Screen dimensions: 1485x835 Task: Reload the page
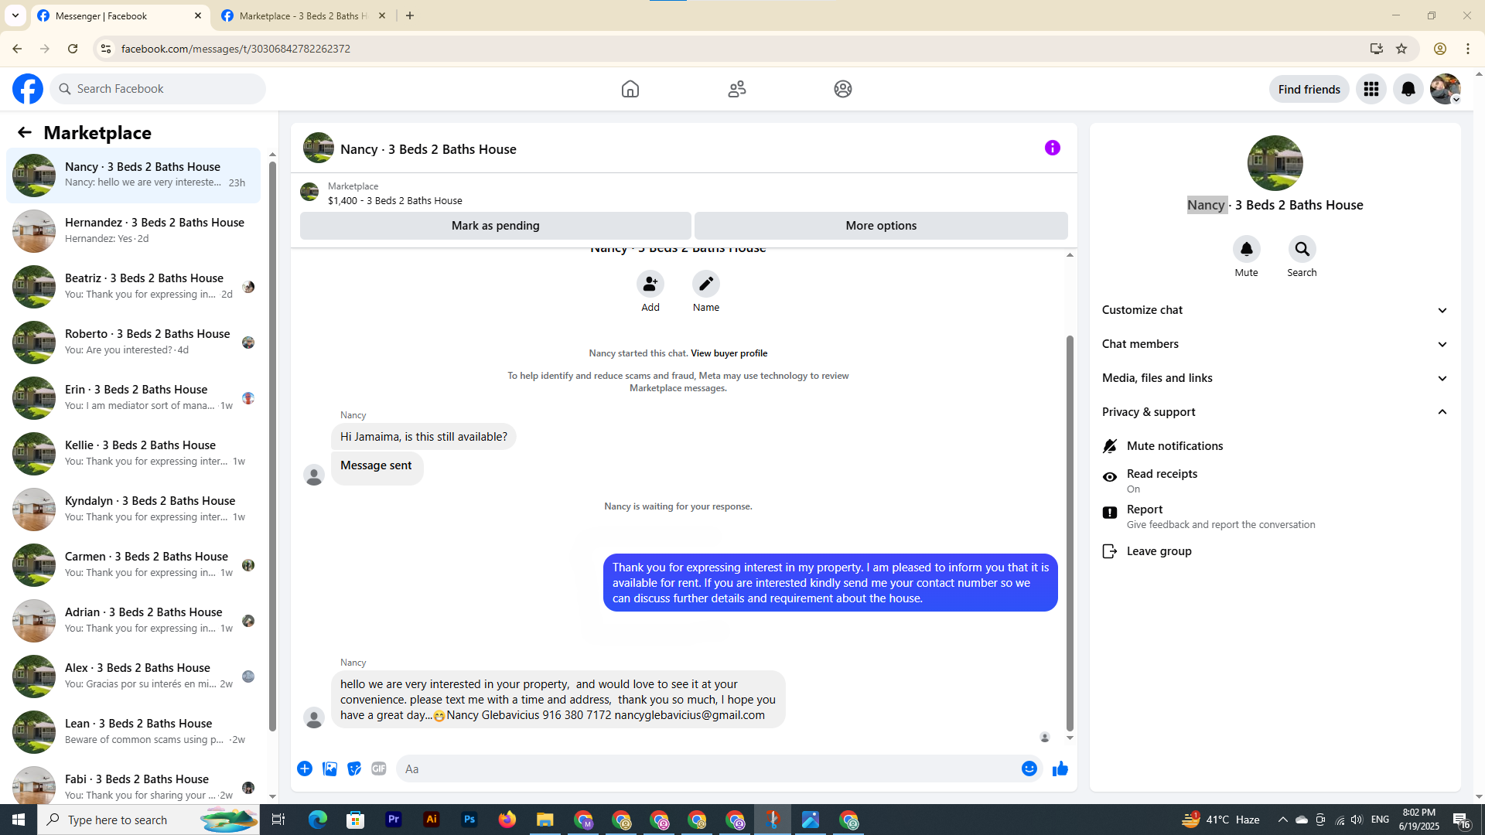[73, 49]
